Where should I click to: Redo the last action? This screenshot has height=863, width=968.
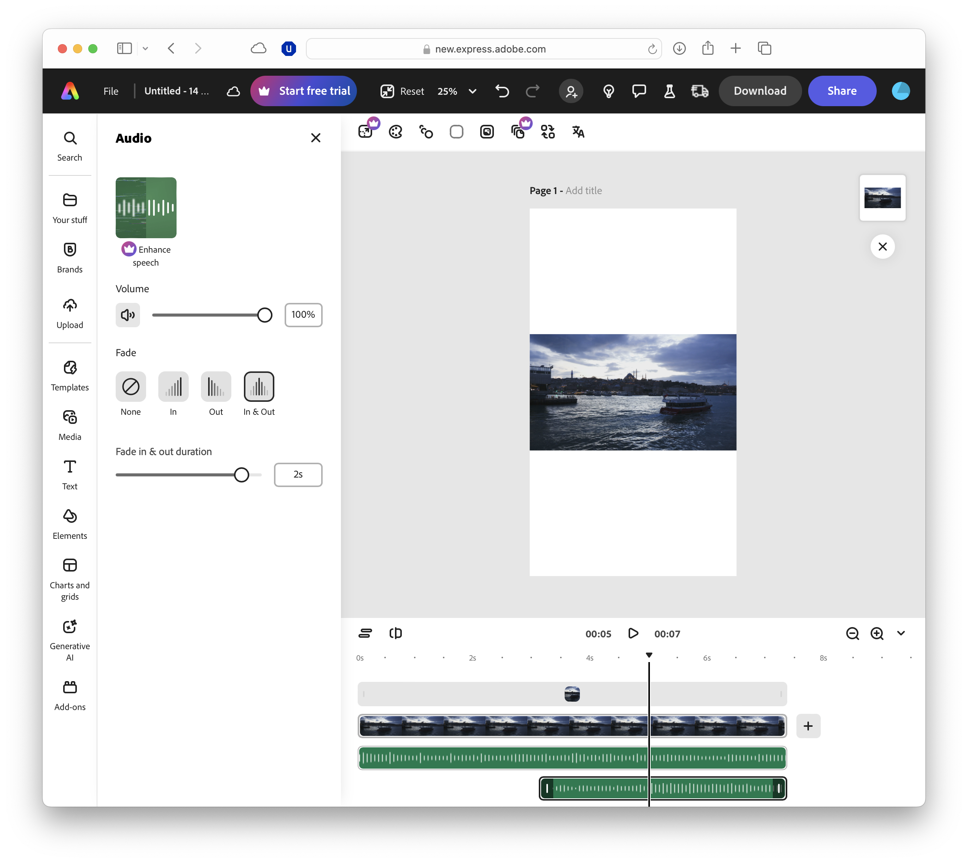coord(532,91)
